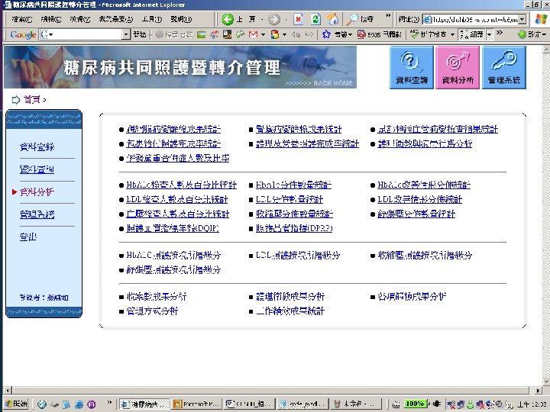This screenshot has width=550, height=412.
Task: Click the Internet Explorer quick launch icon
Action: click(79, 404)
